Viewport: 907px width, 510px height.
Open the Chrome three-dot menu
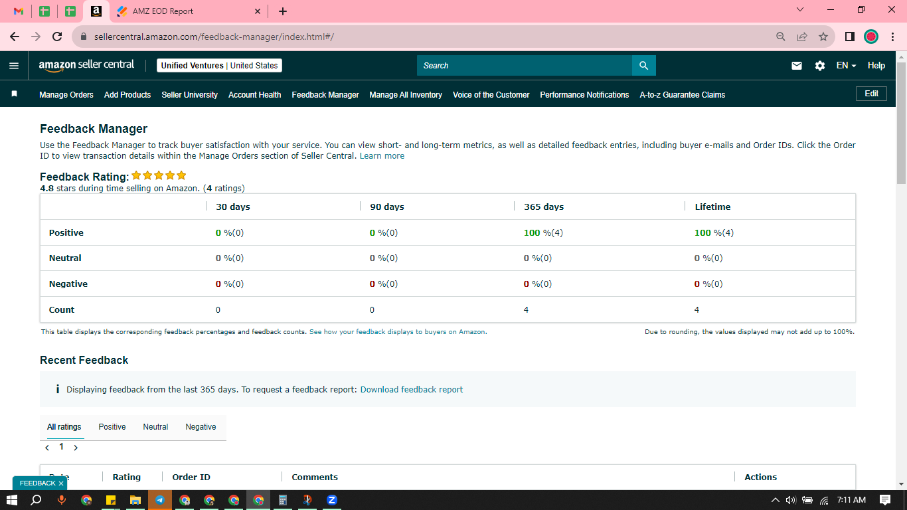(x=893, y=37)
